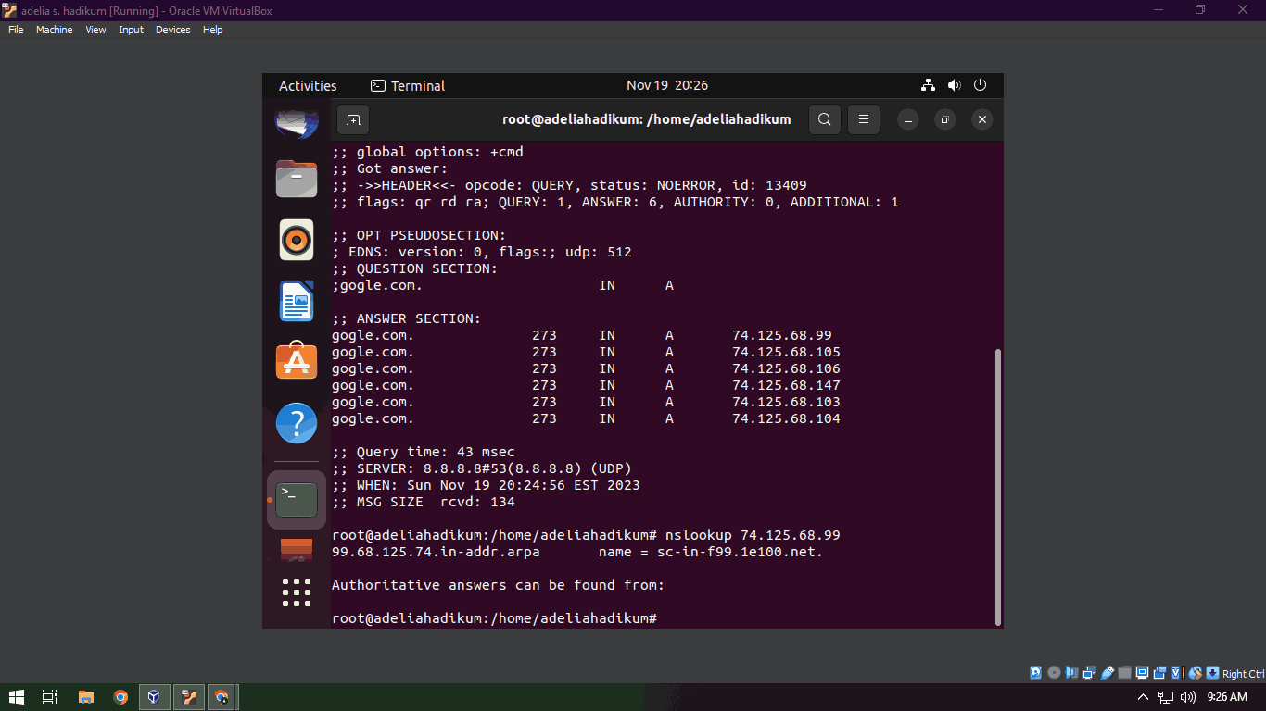The image size is (1266, 711).
Task: Click the 74.125.68.105 address in answer section
Action: pyautogui.click(x=786, y=352)
